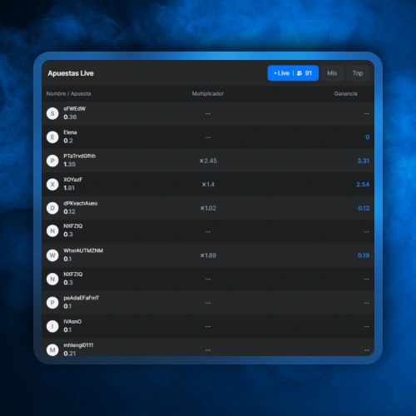The image size is (416, 416).
Task: Click the Multiplicador column header
Action: [x=208, y=94]
